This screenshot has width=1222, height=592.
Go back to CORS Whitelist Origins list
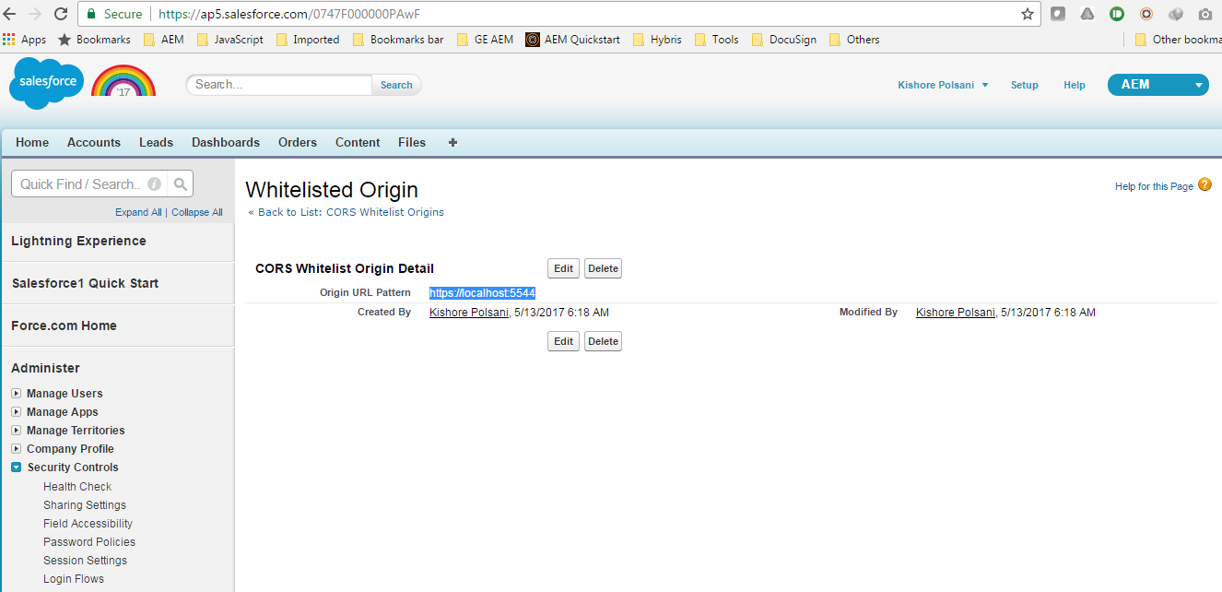[351, 212]
